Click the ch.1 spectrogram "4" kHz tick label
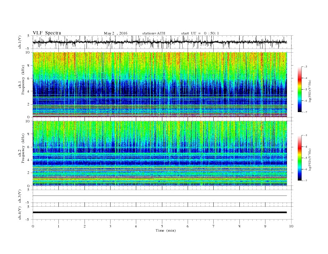Screen dimensions: 328x254 coord(29,91)
